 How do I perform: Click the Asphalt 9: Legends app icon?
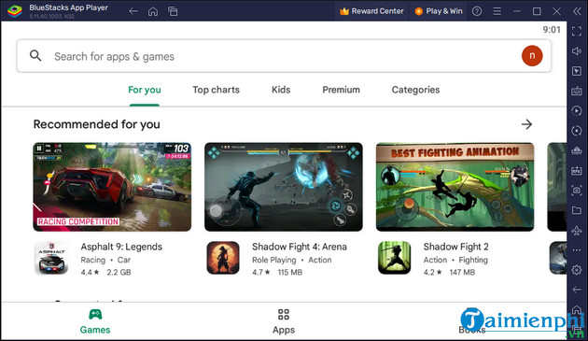pos(51,258)
